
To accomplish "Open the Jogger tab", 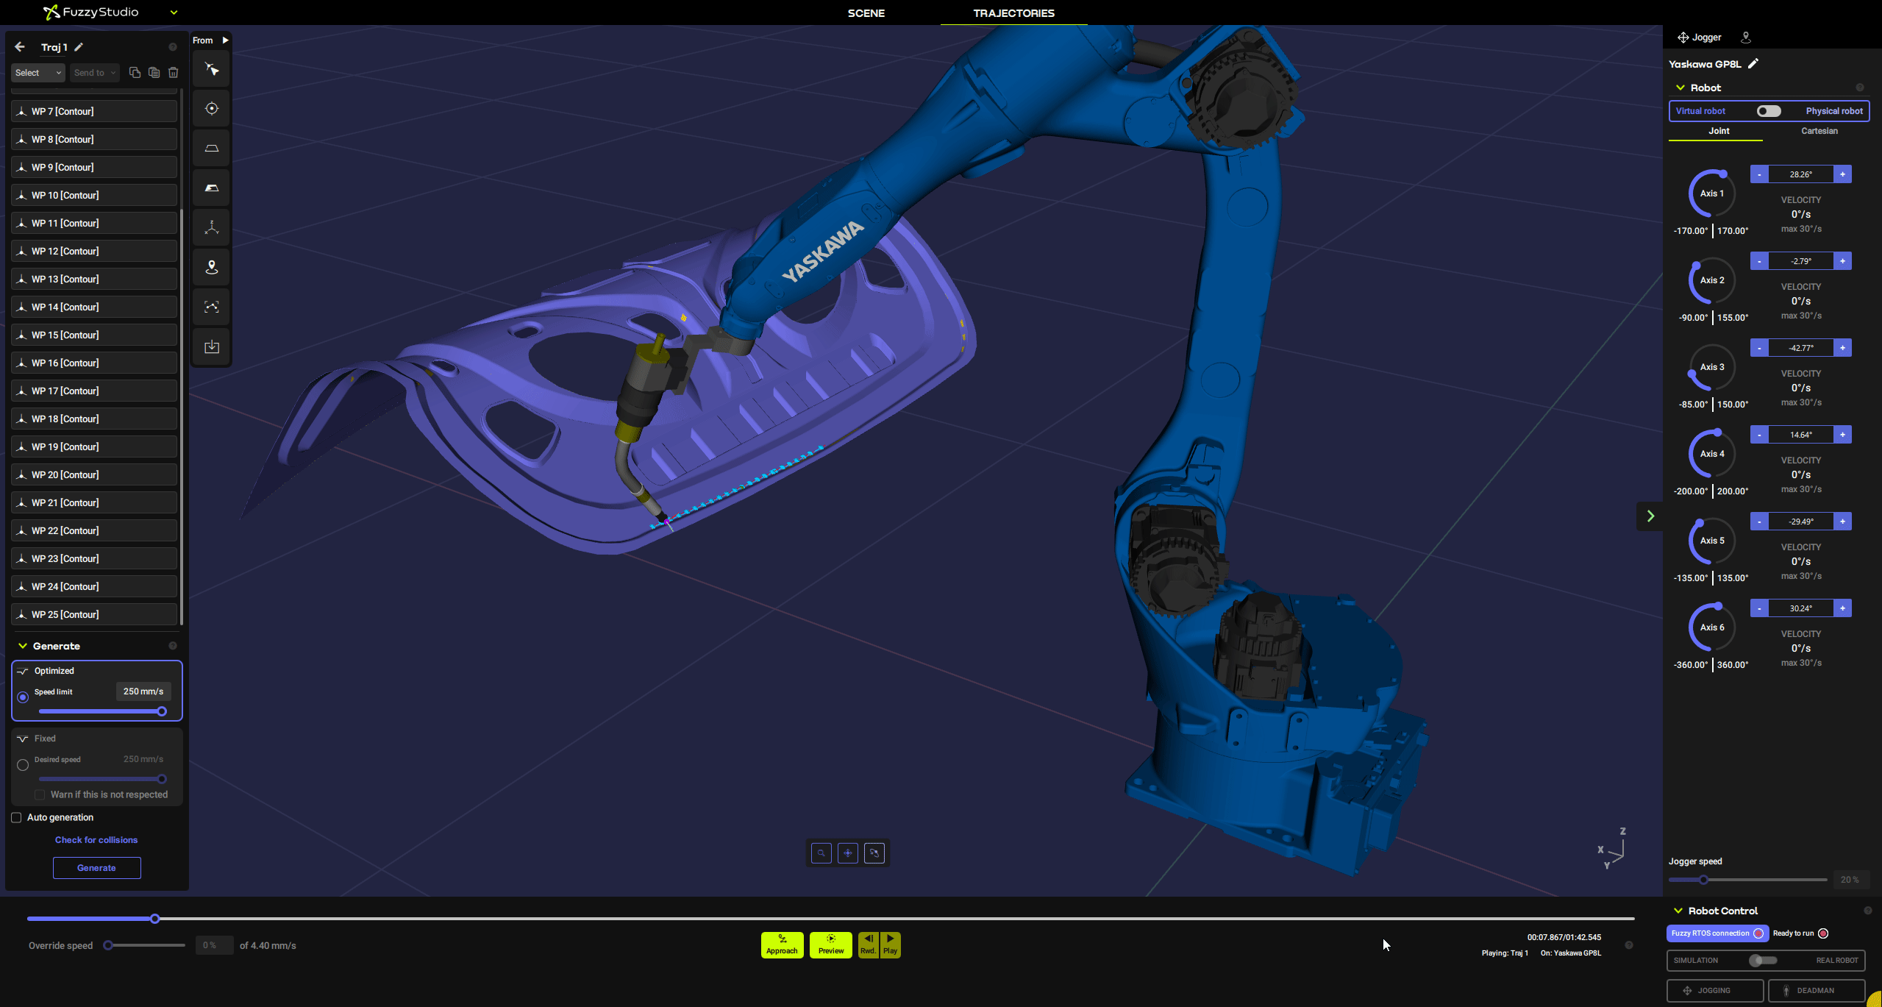I will click(x=1699, y=38).
